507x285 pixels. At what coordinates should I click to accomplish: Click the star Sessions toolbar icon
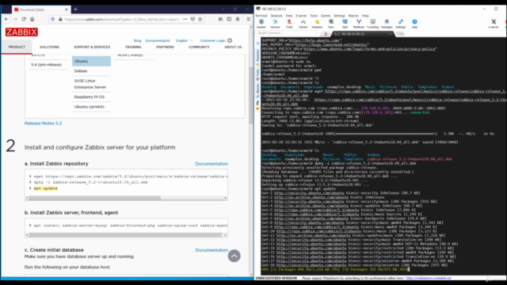click(317, 23)
